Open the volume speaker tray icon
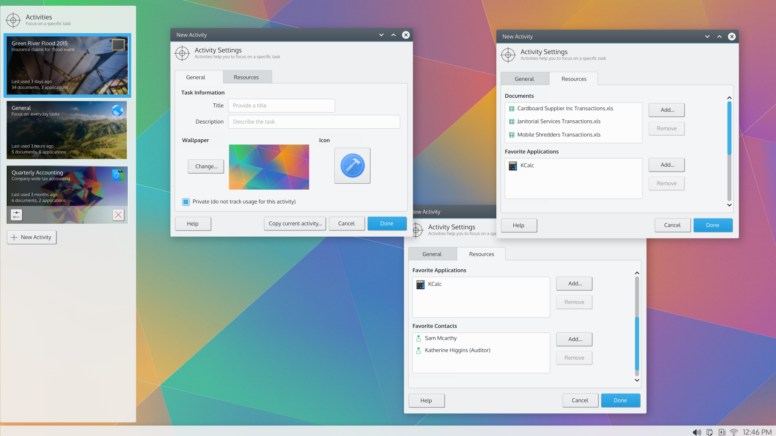The image size is (776, 436). (697, 432)
